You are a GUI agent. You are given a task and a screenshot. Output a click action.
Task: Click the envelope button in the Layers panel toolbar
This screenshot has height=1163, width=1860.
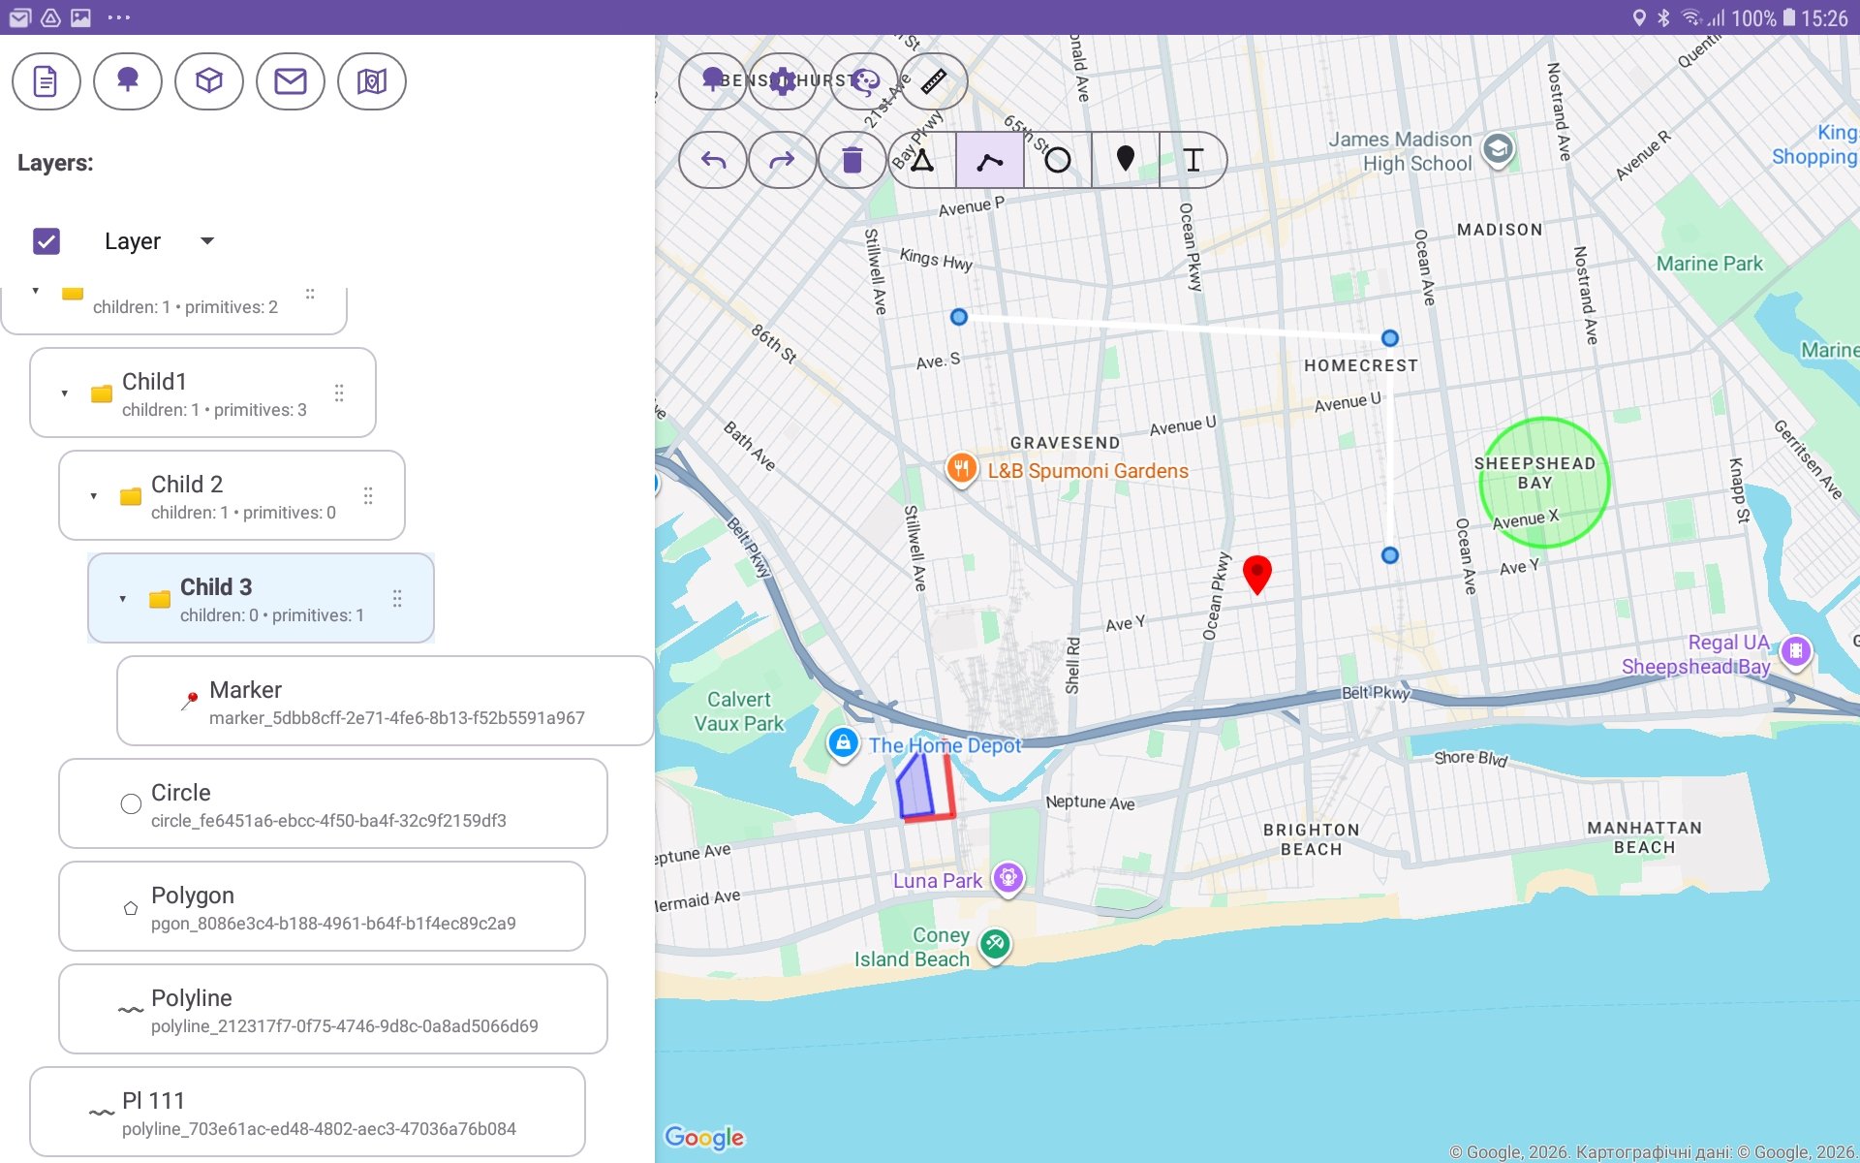tap(290, 81)
